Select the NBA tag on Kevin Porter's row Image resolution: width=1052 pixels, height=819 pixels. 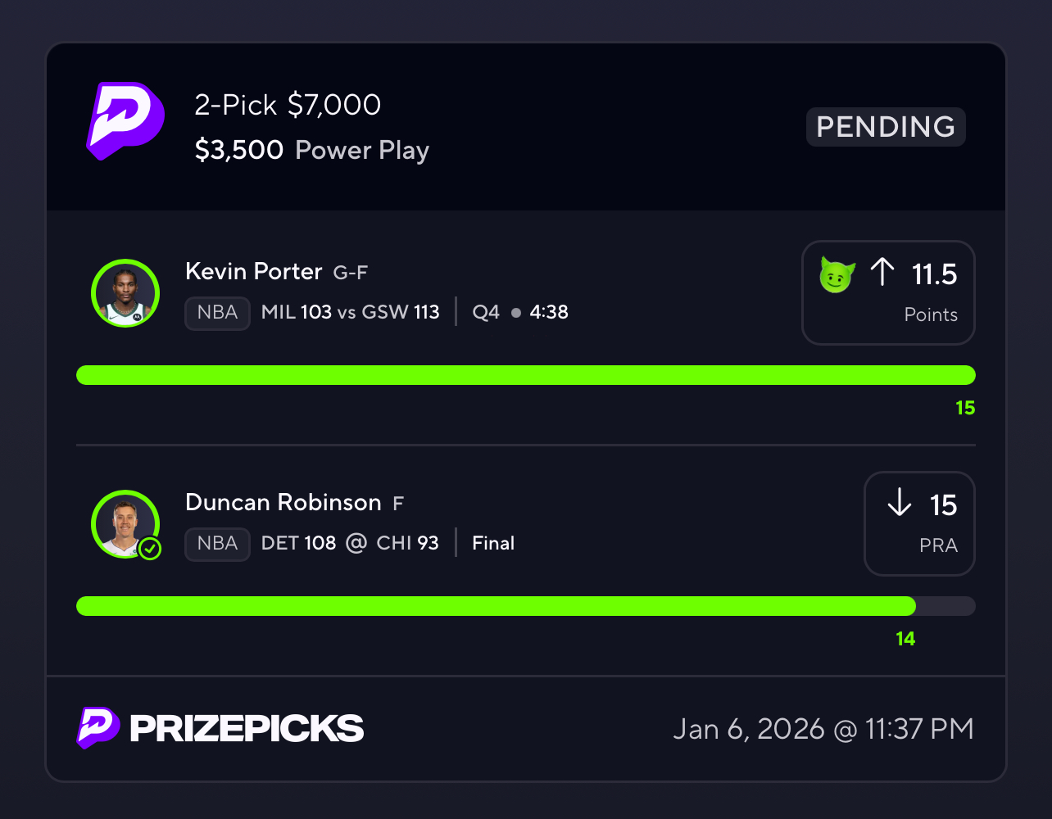217,313
